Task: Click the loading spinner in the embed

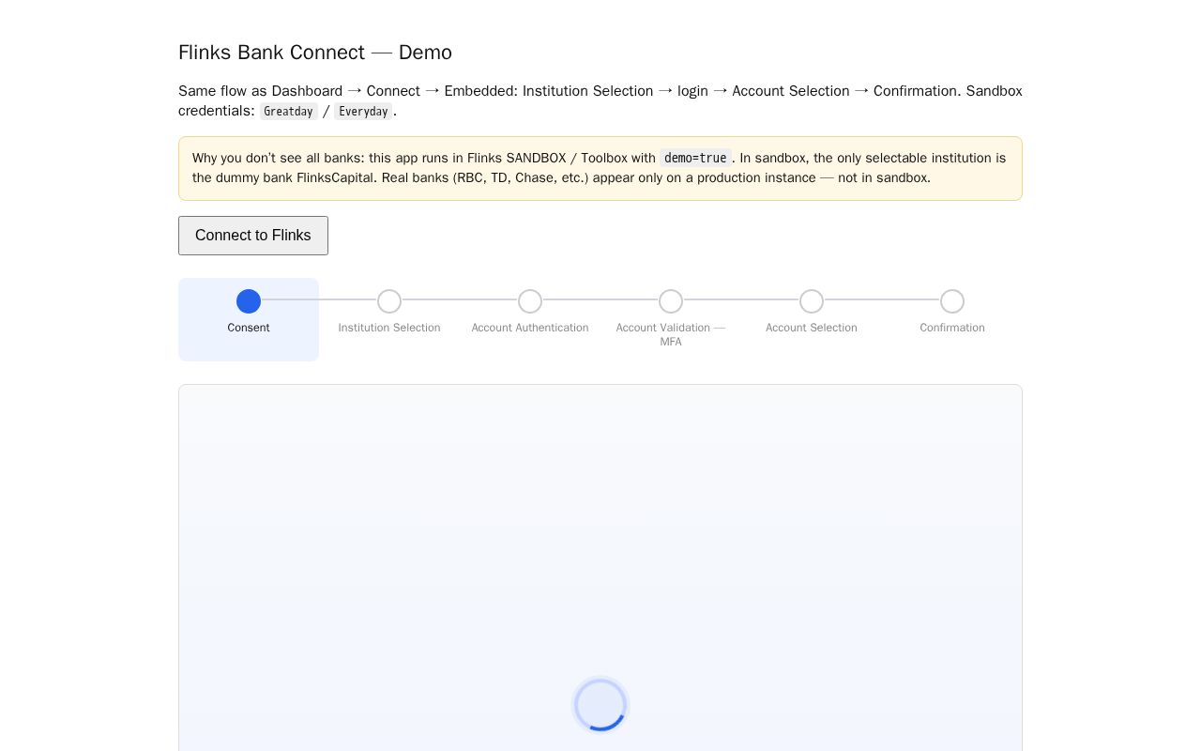Action: [x=600, y=704]
